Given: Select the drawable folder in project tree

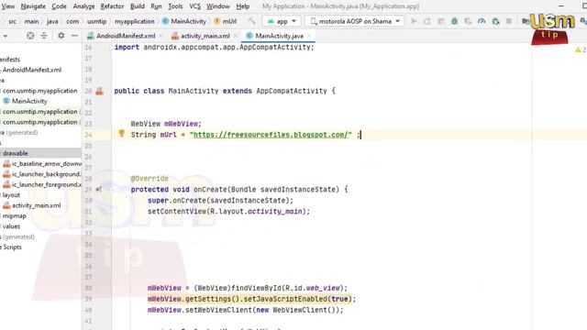Looking at the screenshot, I should point(16,153).
